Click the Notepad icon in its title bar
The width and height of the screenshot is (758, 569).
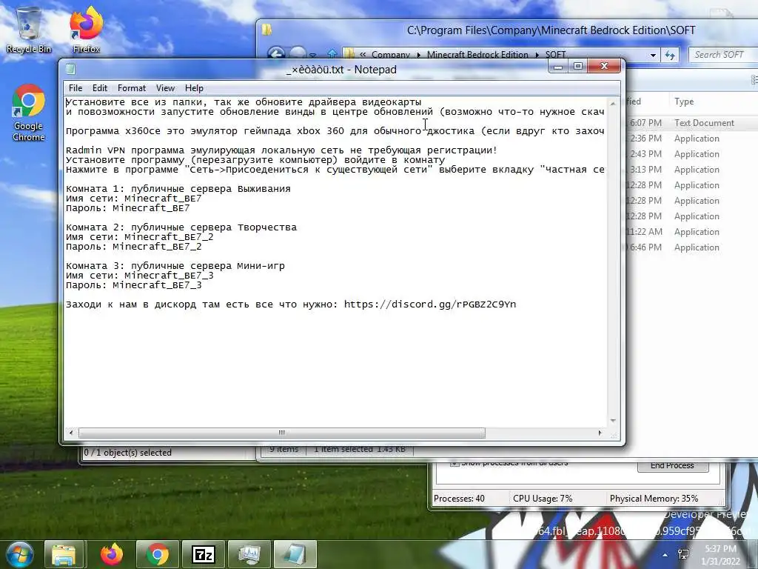[70, 69]
